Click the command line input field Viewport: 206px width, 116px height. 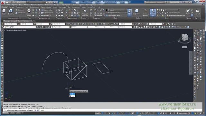tap(102, 110)
